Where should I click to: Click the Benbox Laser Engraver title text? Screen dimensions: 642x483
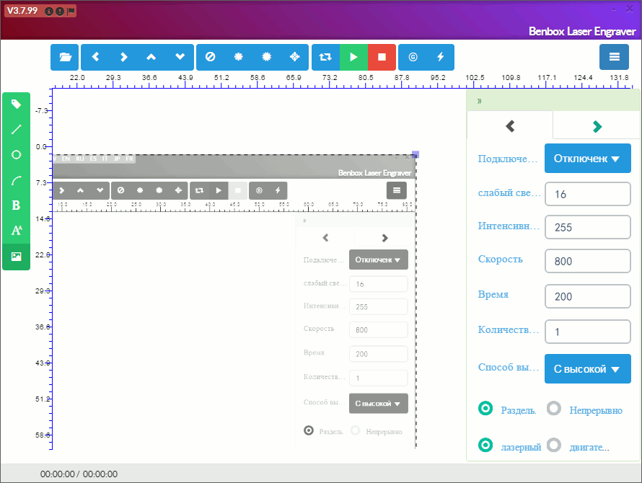pos(582,32)
